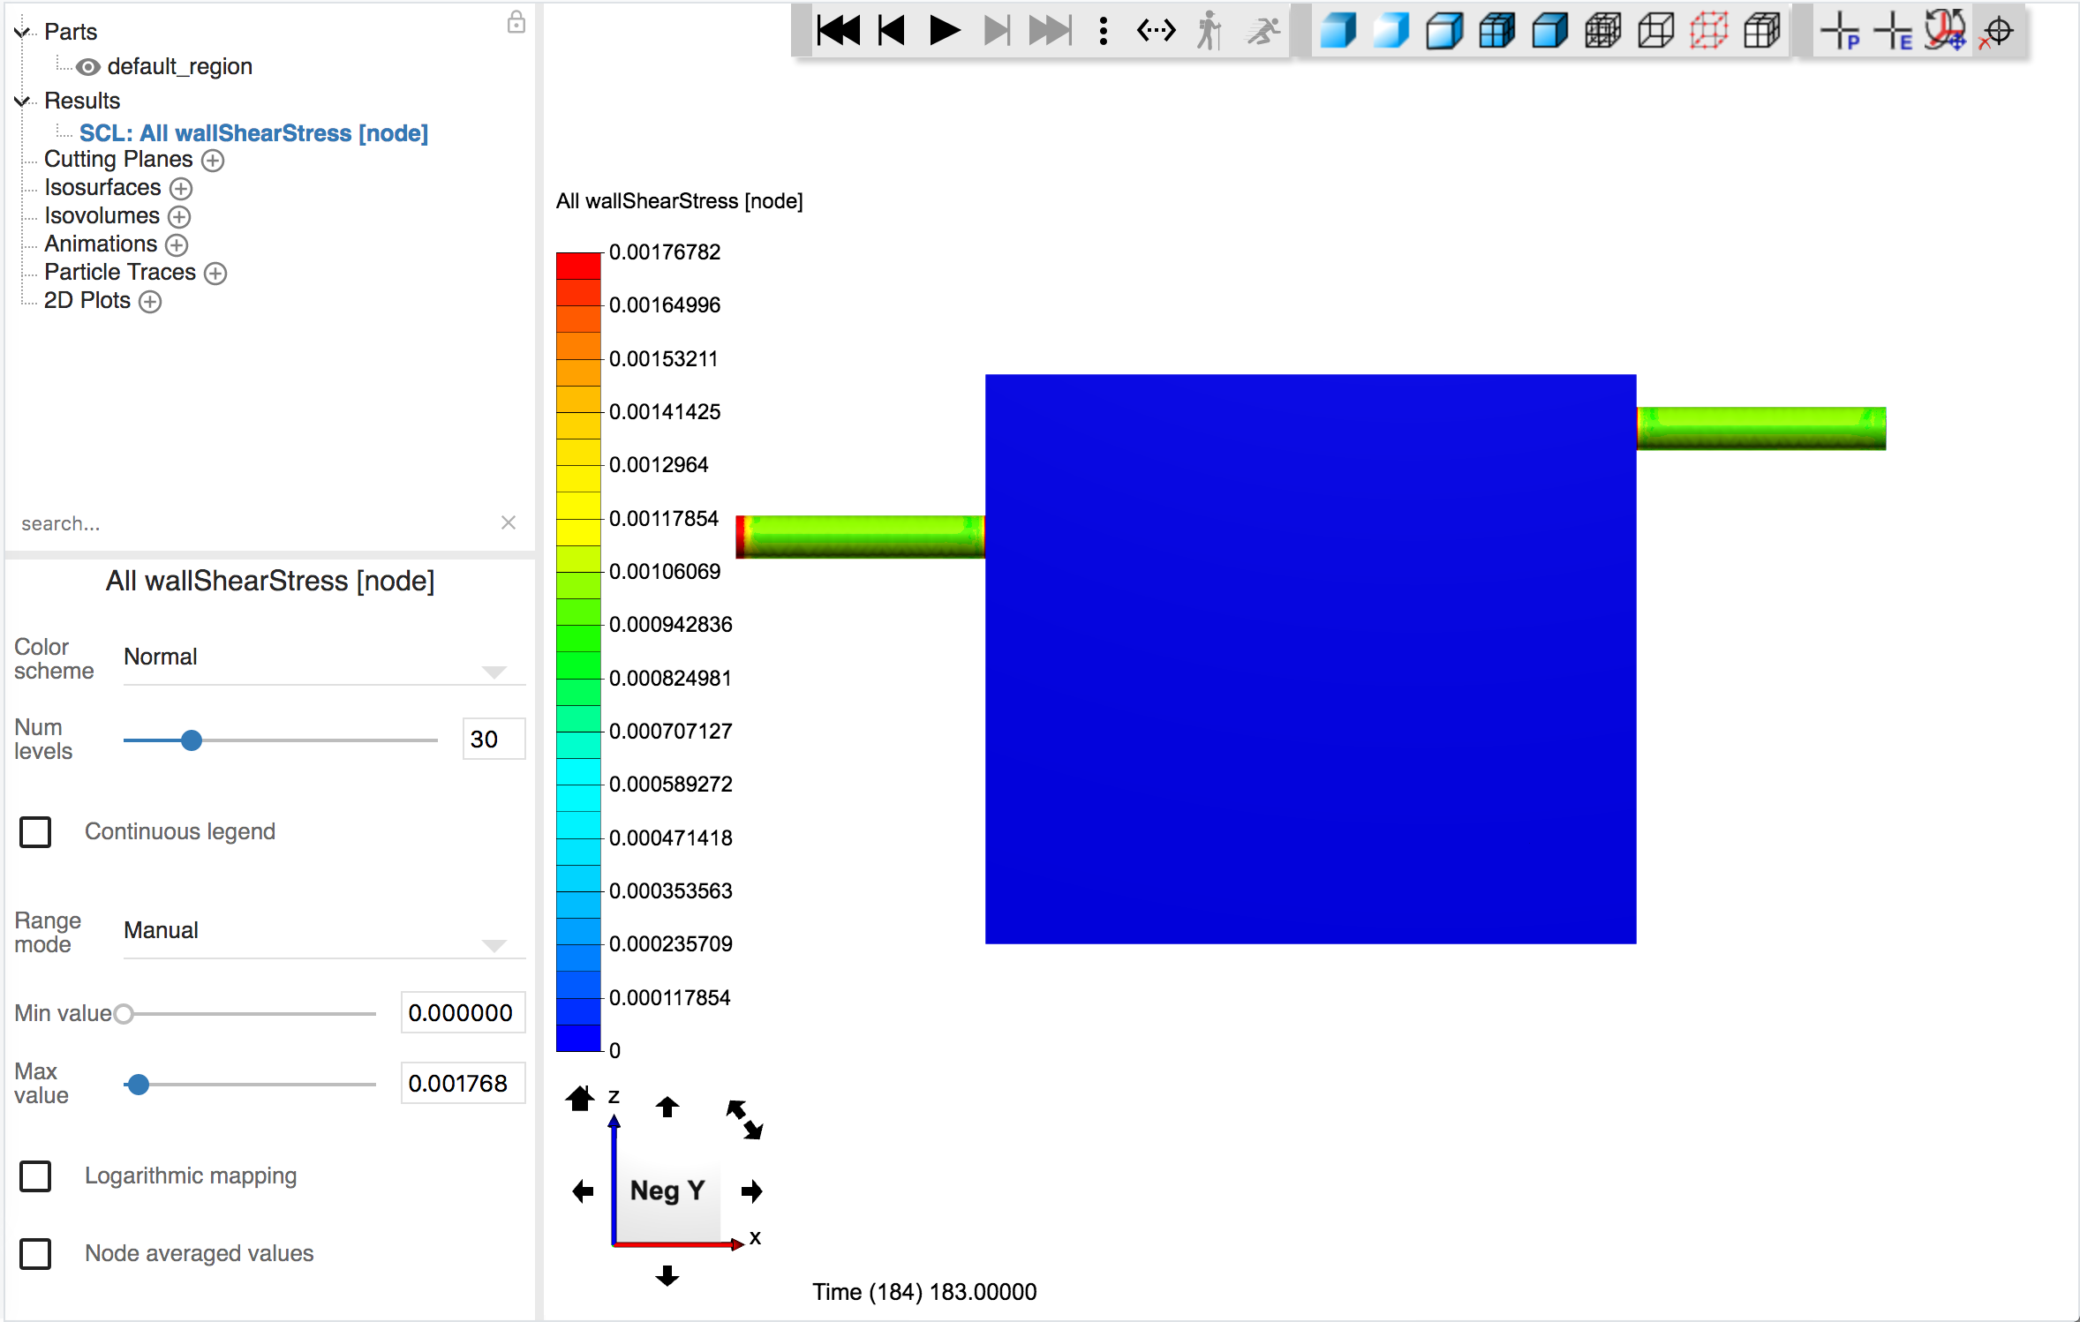The height and width of the screenshot is (1322, 2080).
Task: Select the outline wireframe cube draw style
Action: [1655, 31]
